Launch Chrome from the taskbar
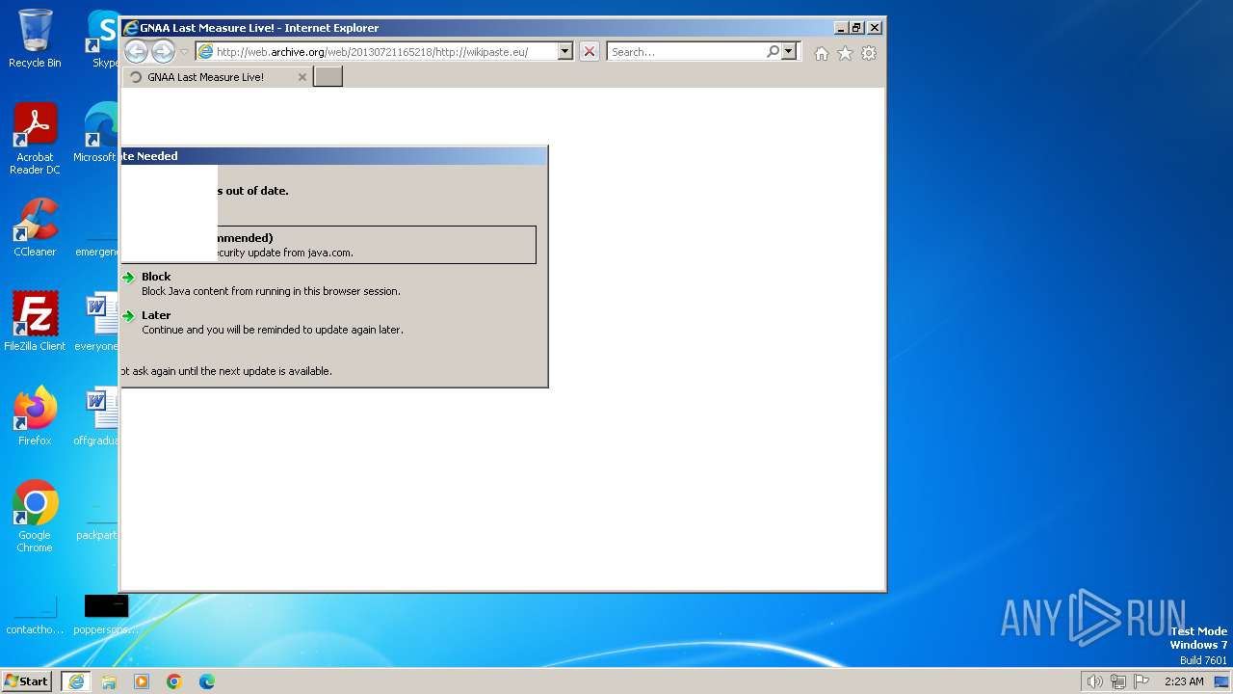 [174, 681]
